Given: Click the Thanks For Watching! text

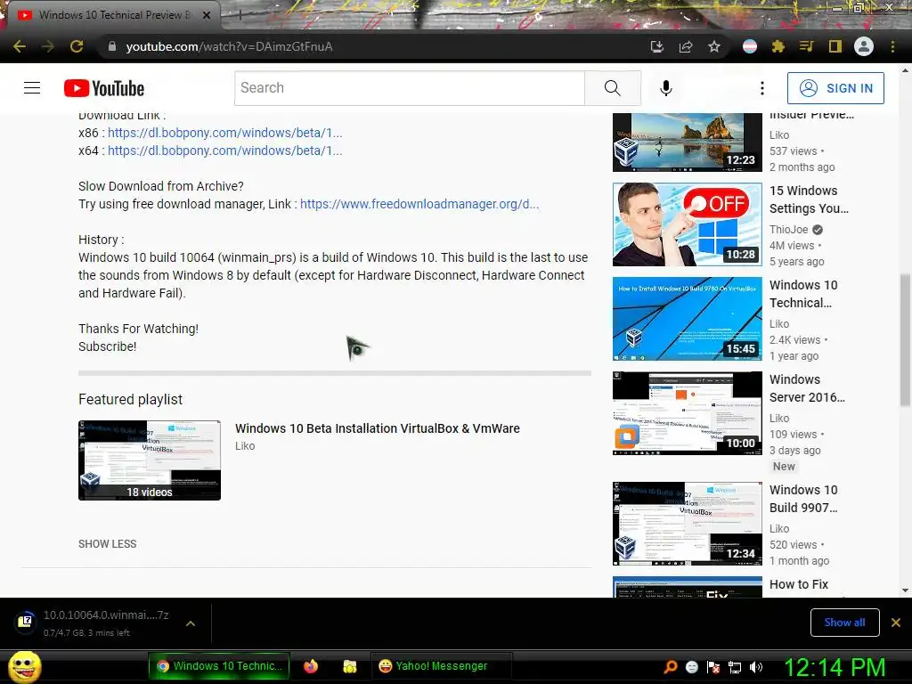Looking at the screenshot, I should pos(138,329).
